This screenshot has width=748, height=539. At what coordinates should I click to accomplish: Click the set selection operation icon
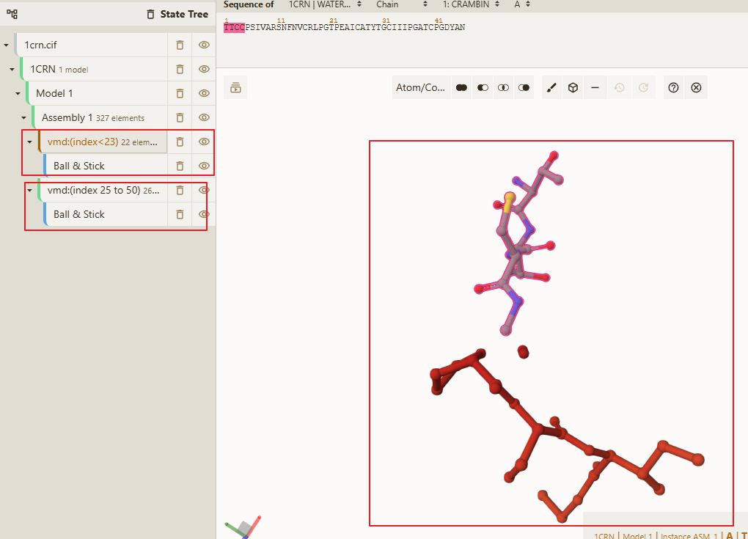pyautogui.click(x=524, y=88)
